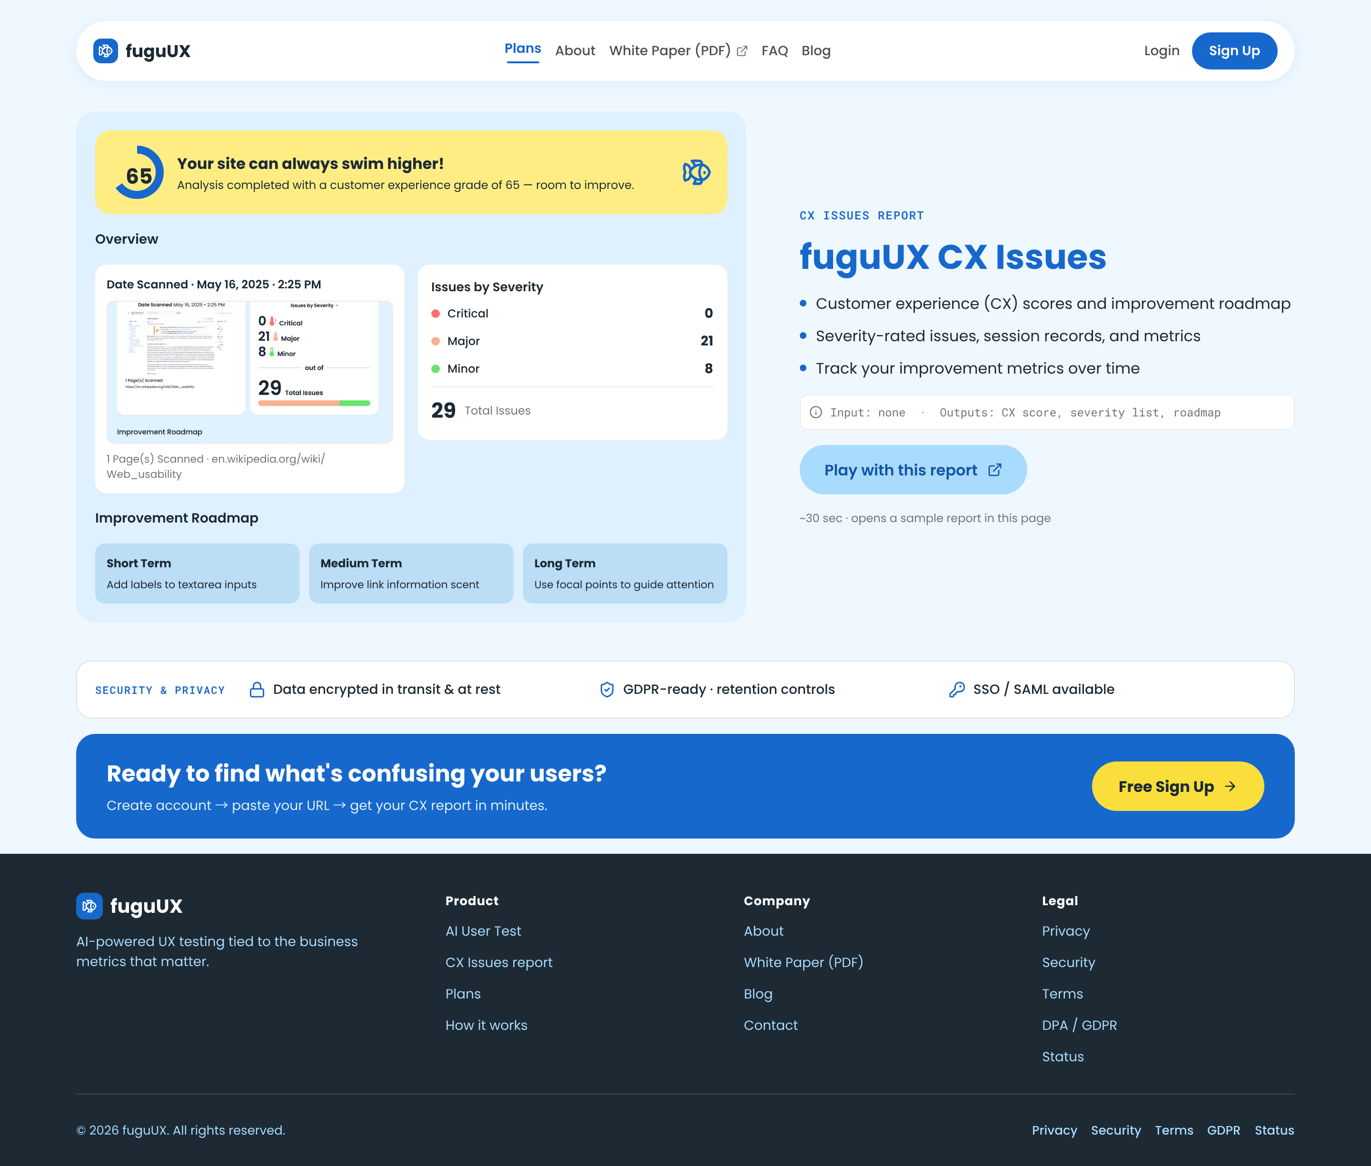Click '1 Page(s) Scanned · en.wikipedia.org' caption

[x=216, y=467]
